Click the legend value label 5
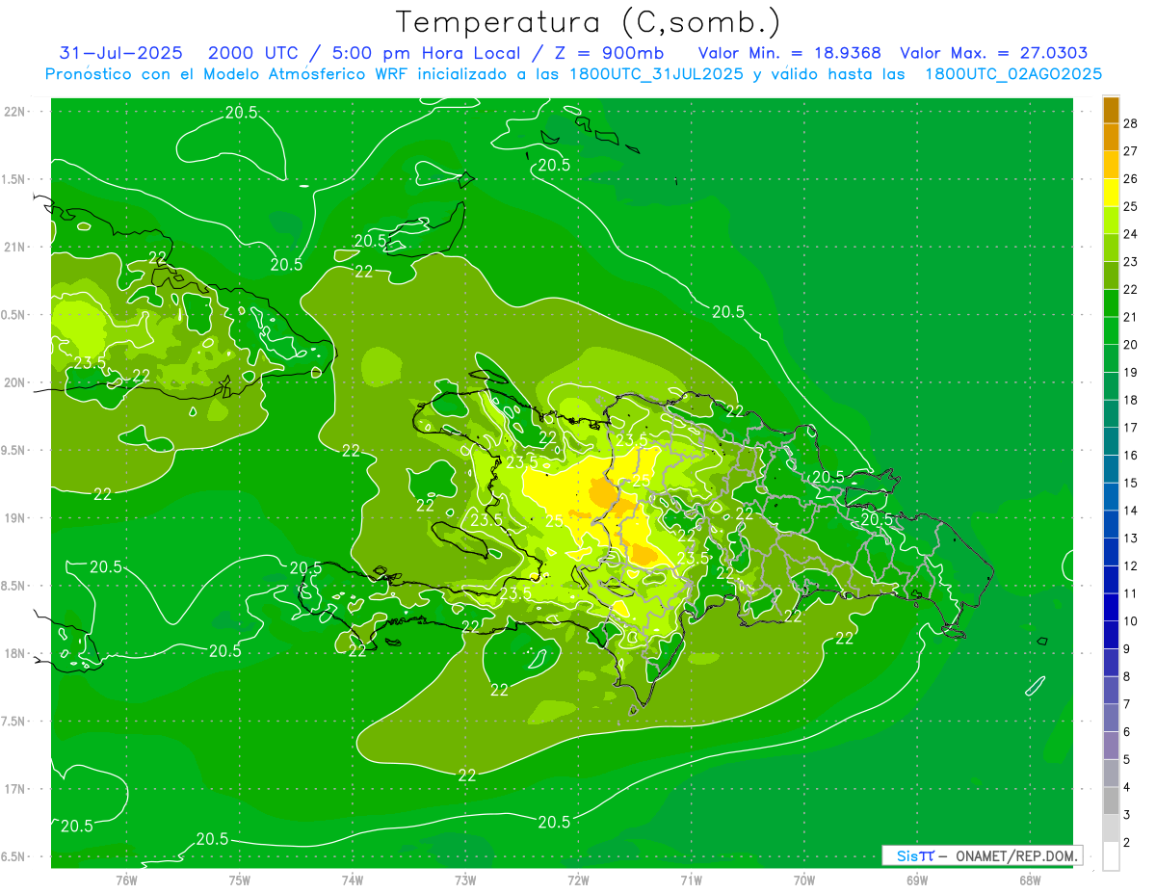The image size is (1156, 893). point(1127,760)
